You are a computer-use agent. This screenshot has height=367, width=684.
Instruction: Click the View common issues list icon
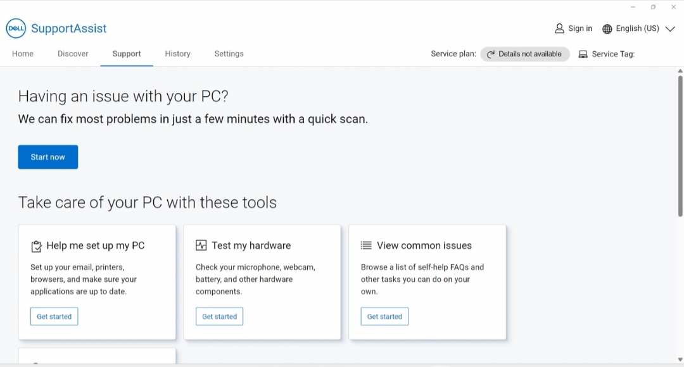pyautogui.click(x=366, y=246)
